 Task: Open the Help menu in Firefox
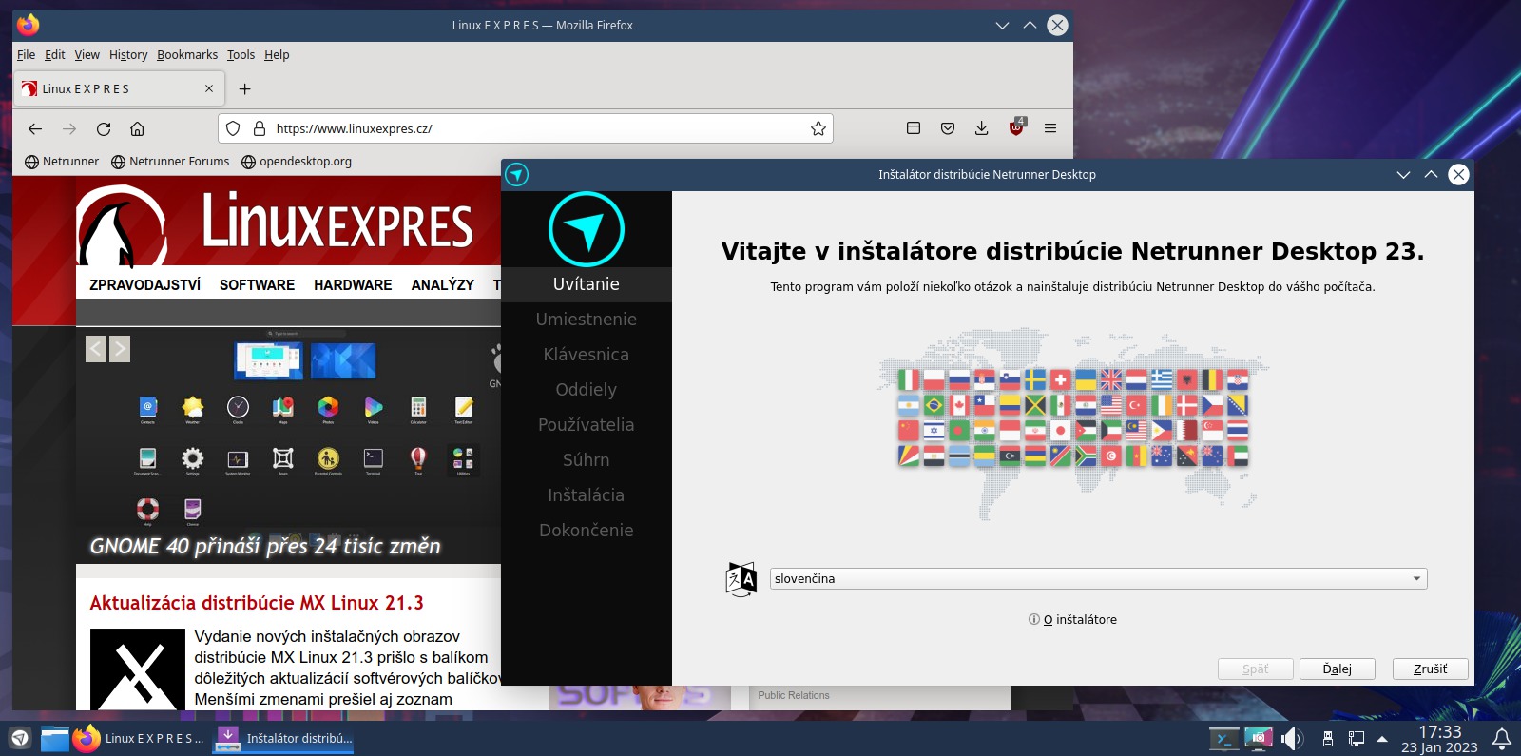[x=277, y=54]
